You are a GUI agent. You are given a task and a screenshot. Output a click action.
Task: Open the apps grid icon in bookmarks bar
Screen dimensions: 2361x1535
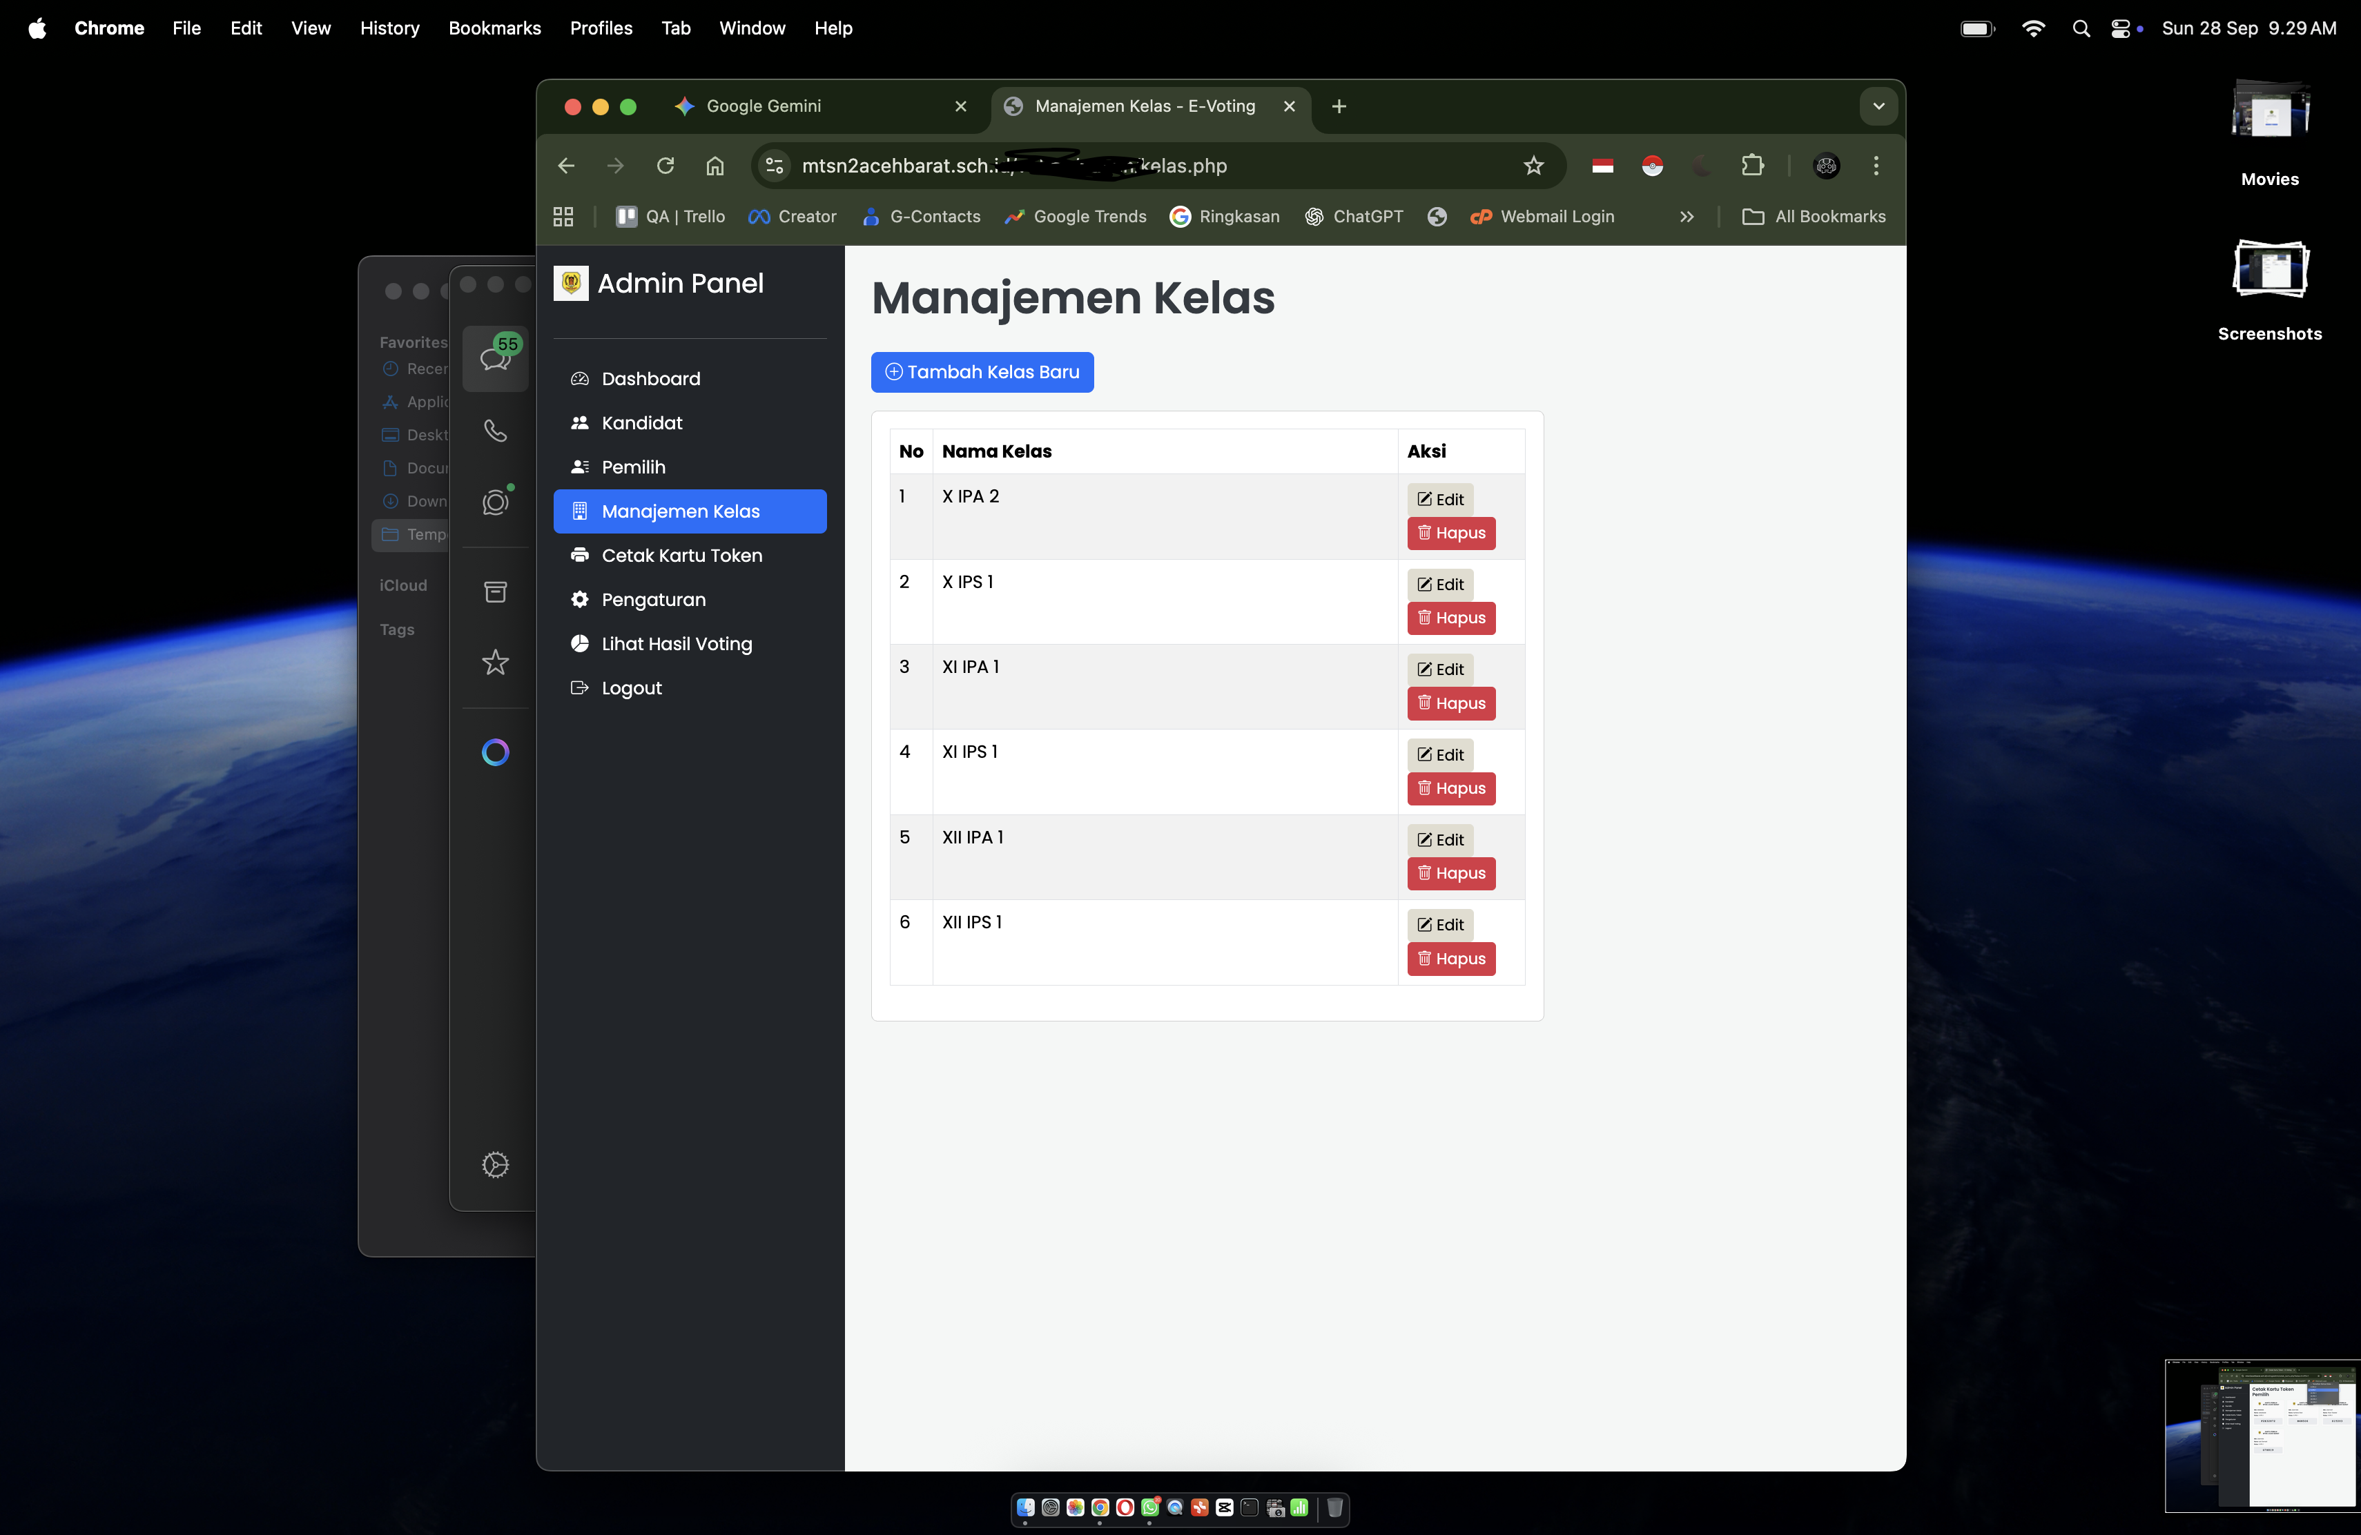coord(563,216)
